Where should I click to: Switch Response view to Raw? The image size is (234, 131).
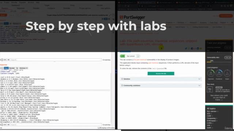(6, 68)
